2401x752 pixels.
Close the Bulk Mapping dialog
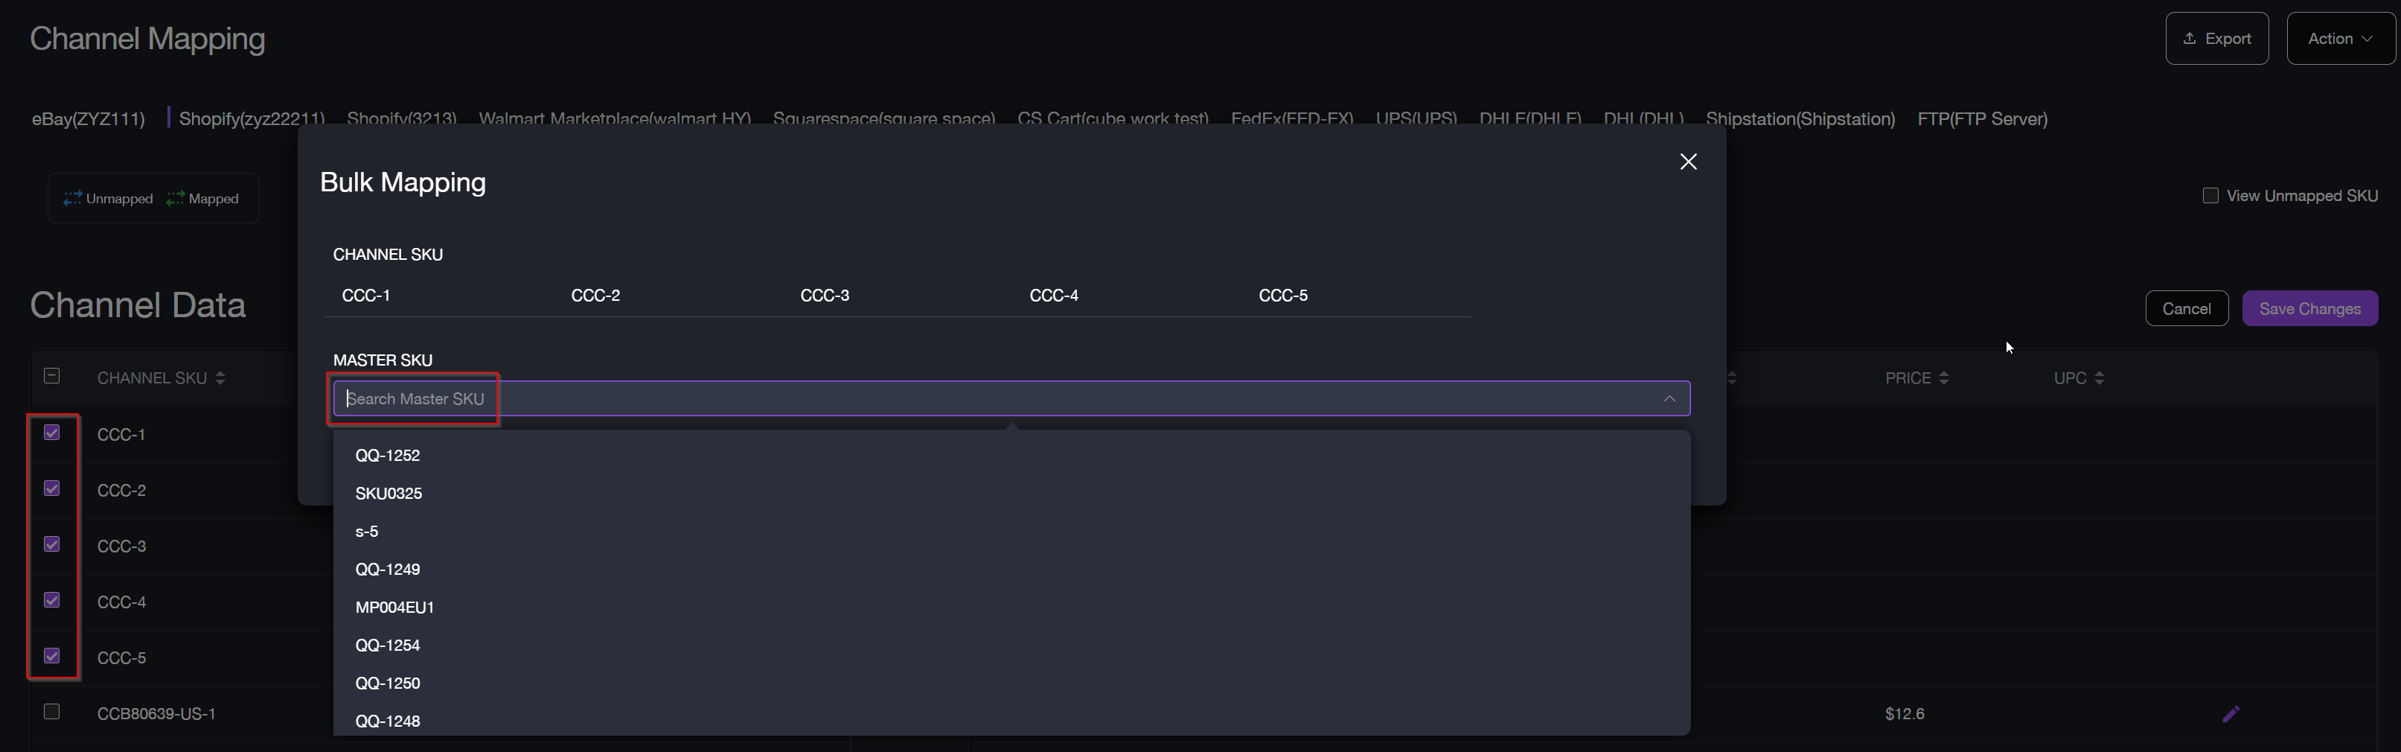tap(1687, 162)
